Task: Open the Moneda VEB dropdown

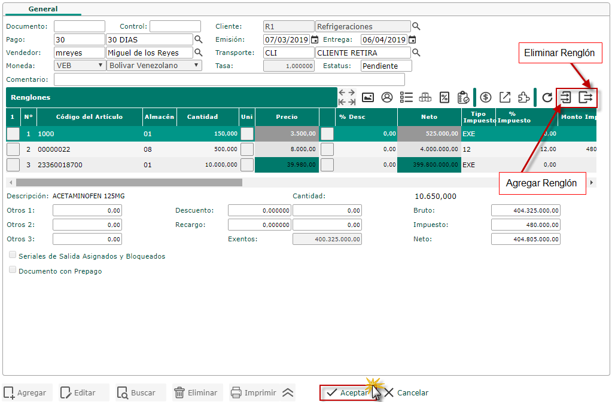Action: pyautogui.click(x=80, y=66)
